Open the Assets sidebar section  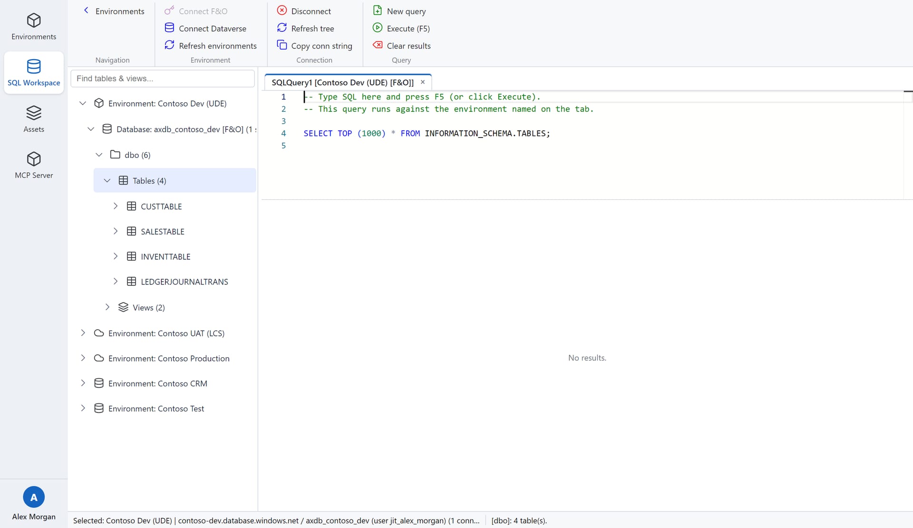point(34,119)
